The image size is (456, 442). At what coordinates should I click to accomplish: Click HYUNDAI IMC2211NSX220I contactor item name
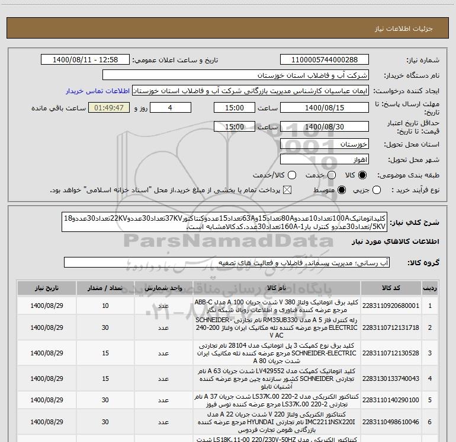[x=277, y=422]
